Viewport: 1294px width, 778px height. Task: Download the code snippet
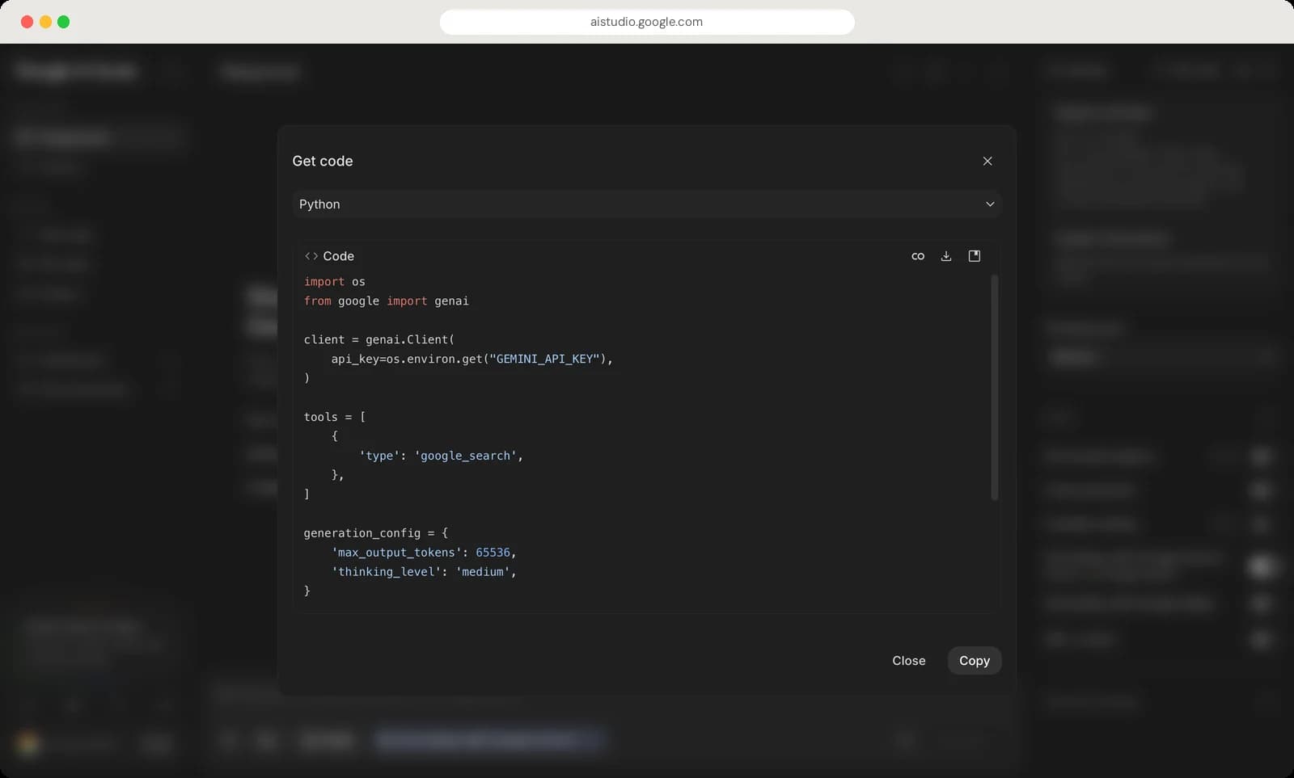pos(946,256)
